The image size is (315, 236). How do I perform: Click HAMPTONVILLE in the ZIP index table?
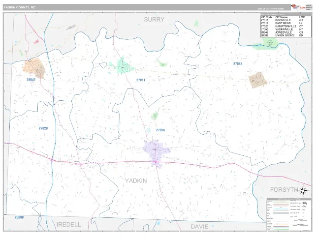pos(285,26)
